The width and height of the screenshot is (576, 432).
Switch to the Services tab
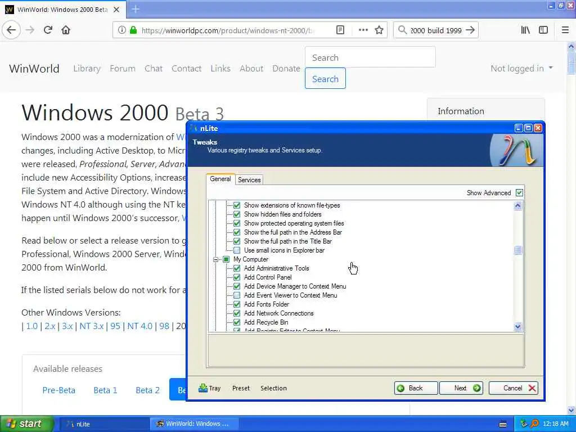[249, 179]
